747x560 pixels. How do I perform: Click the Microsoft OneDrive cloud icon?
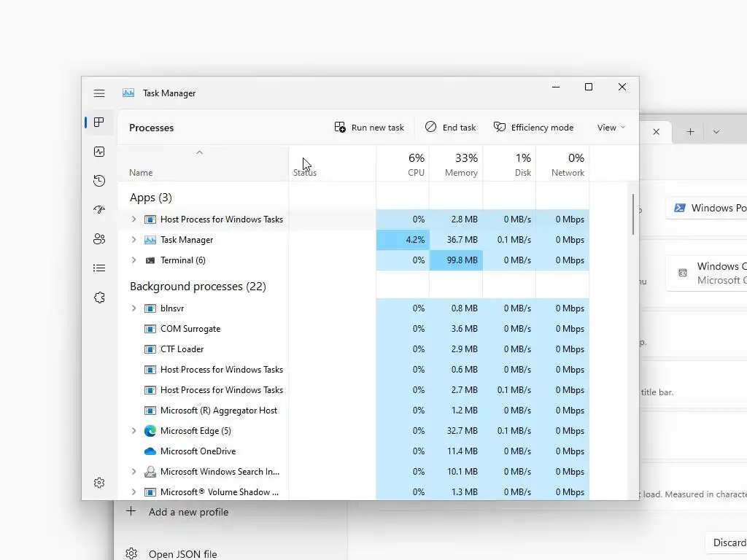(x=150, y=451)
